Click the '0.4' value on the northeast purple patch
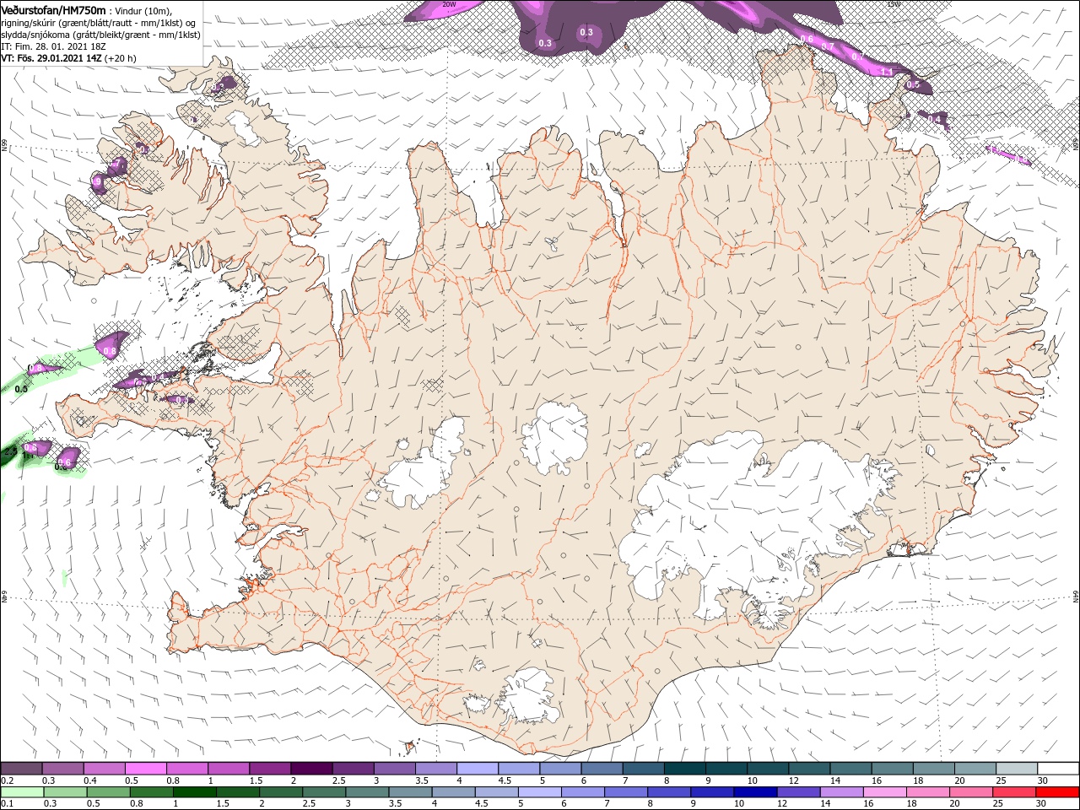Image resolution: width=1080 pixels, height=810 pixels. click(934, 120)
